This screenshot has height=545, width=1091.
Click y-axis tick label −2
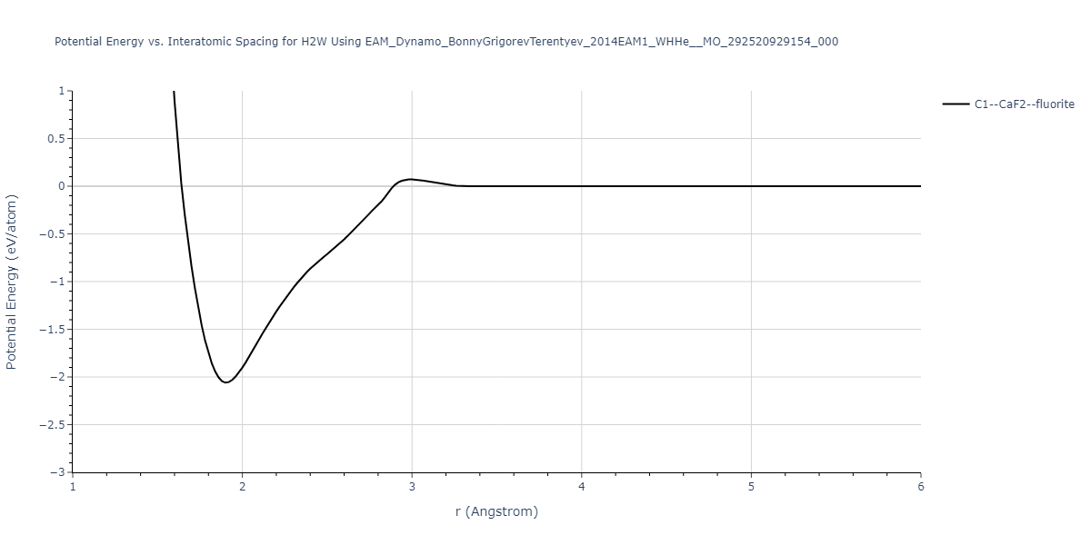56,377
